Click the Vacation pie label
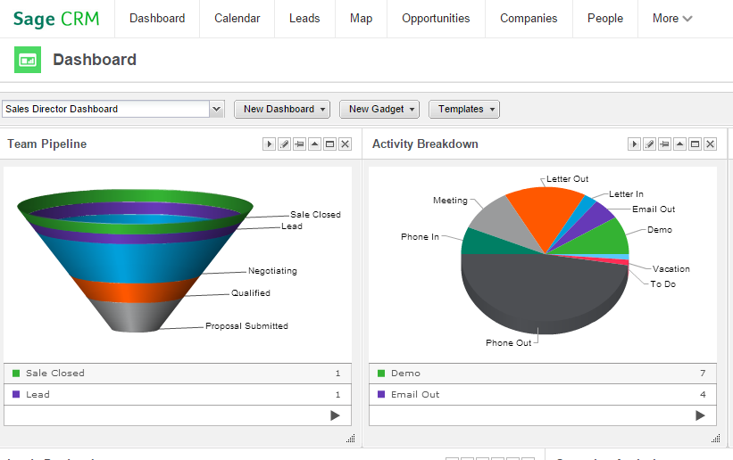The height and width of the screenshot is (460, 733). pyautogui.click(x=671, y=269)
